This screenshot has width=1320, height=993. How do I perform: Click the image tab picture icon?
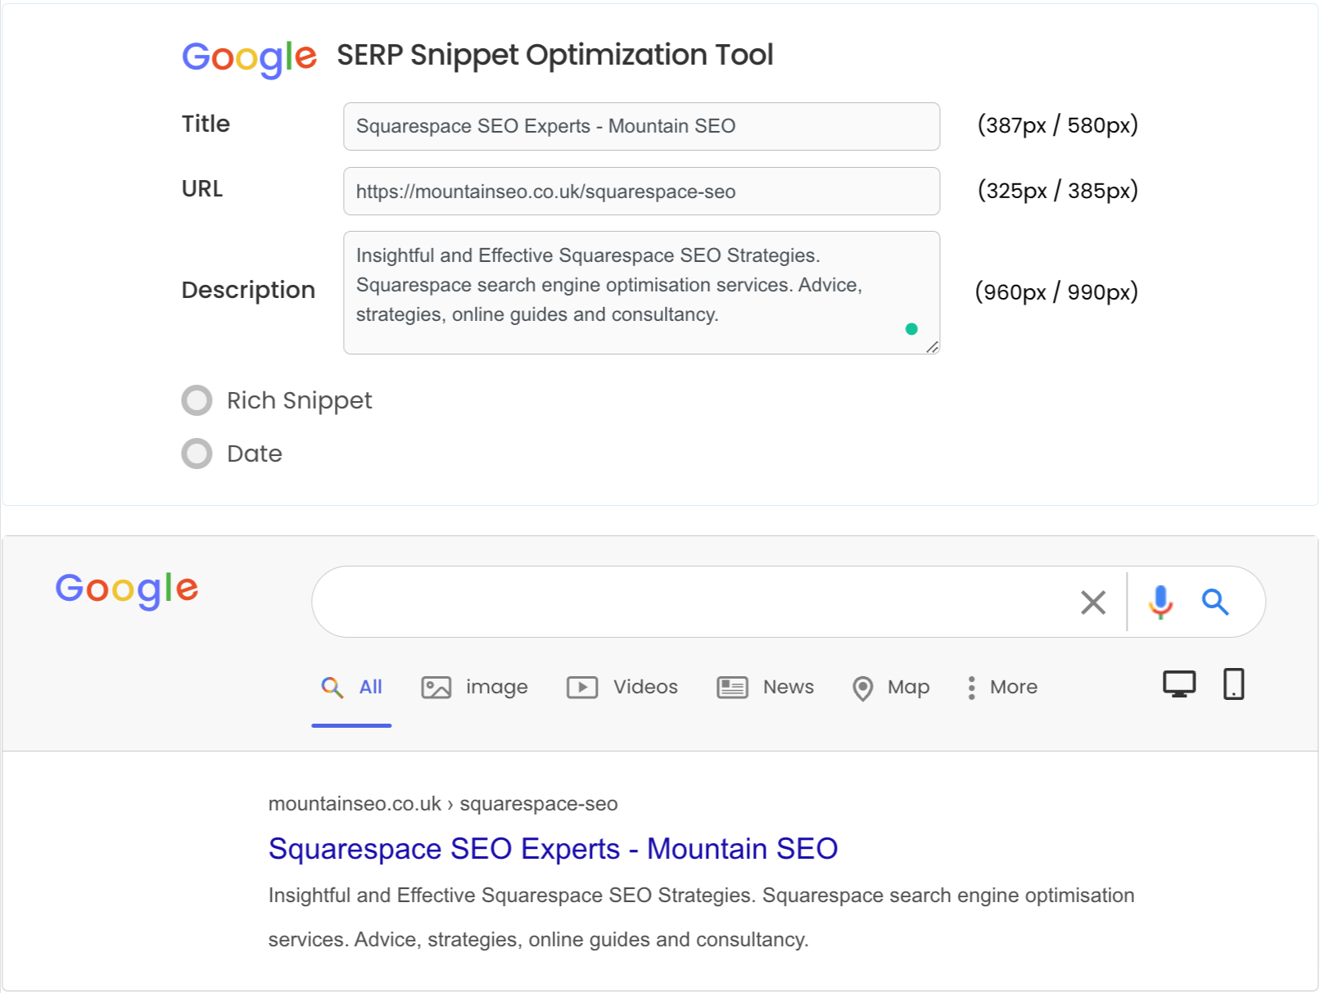pyautogui.click(x=436, y=688)
